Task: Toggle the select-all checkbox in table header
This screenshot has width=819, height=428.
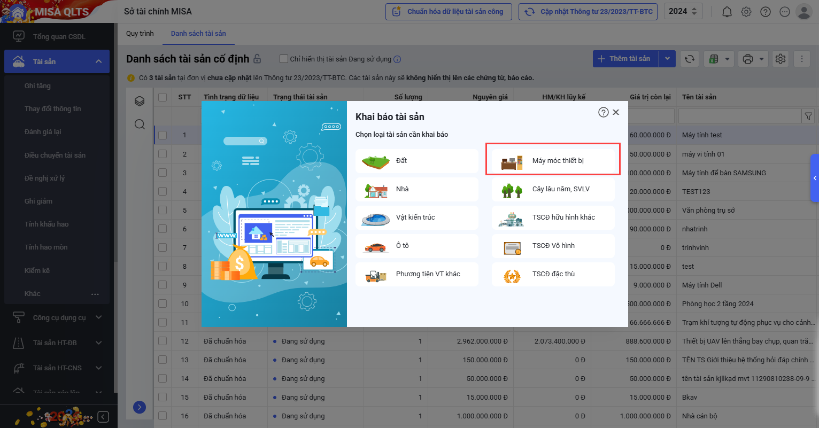Action: click(x=163, y=97)
